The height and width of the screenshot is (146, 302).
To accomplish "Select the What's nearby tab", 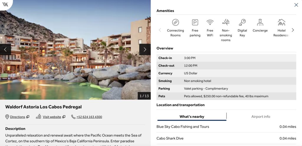I will (192, 117).
